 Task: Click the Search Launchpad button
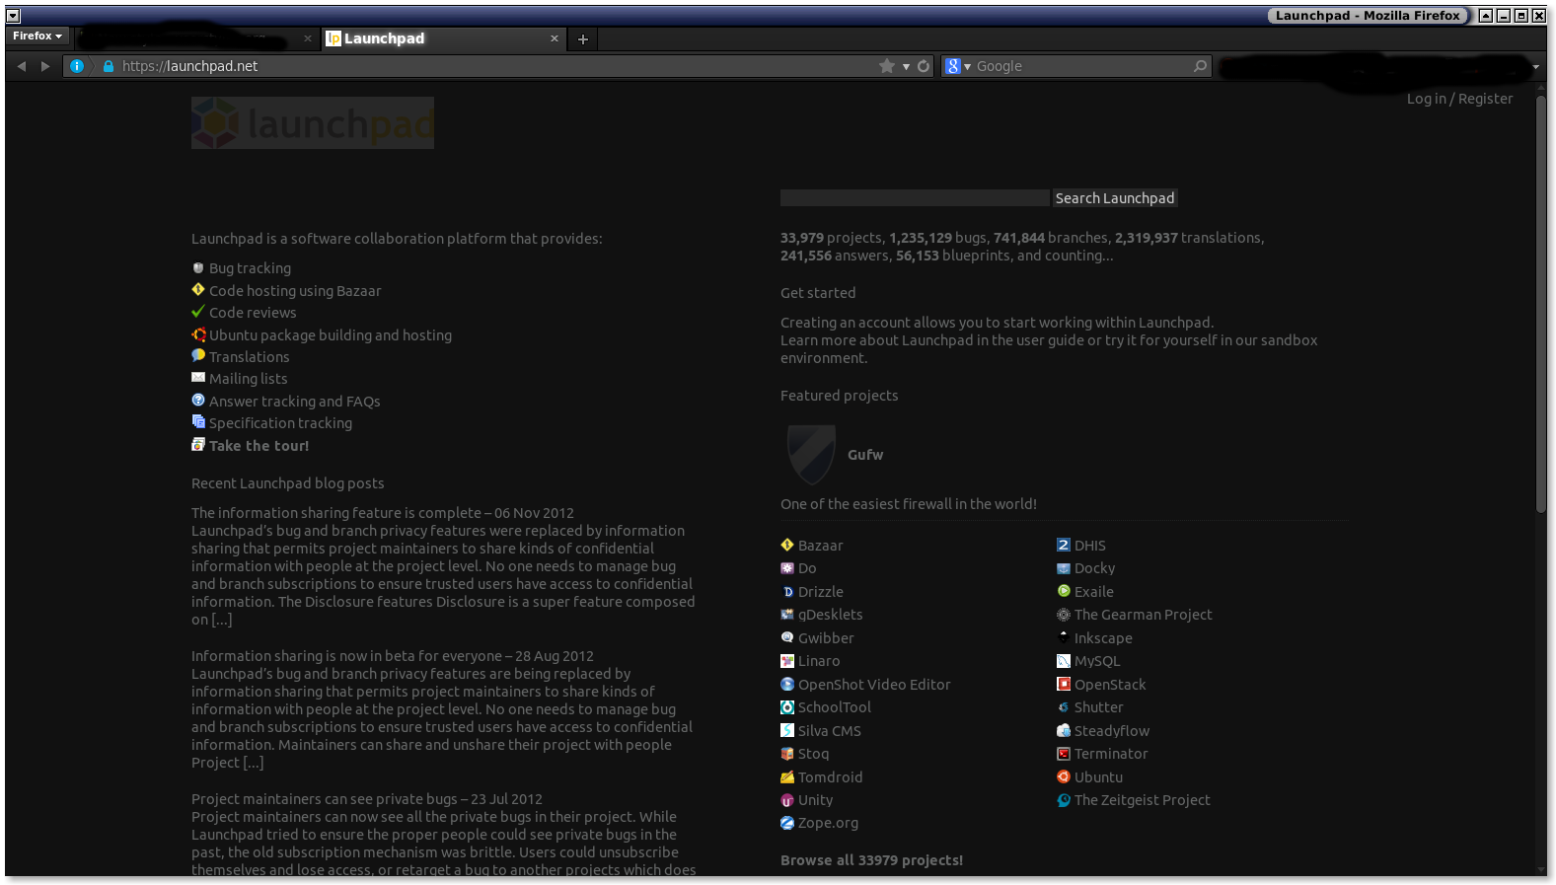click(1115, 198)
